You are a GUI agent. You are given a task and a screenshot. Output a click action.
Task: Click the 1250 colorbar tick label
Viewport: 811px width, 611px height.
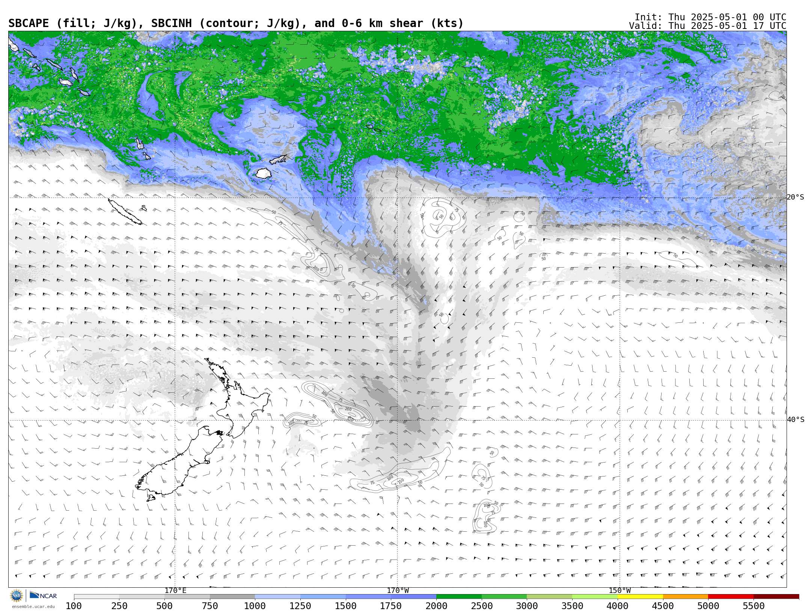300,606
